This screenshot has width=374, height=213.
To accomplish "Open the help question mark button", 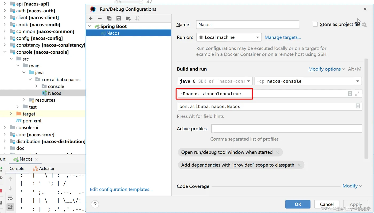I will pos(95,204).
